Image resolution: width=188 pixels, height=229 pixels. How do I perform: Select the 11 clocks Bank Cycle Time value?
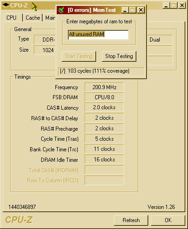pos(104,149)
